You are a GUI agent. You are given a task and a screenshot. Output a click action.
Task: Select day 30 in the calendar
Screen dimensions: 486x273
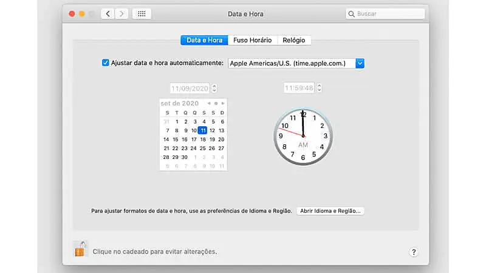coord(185,157)
